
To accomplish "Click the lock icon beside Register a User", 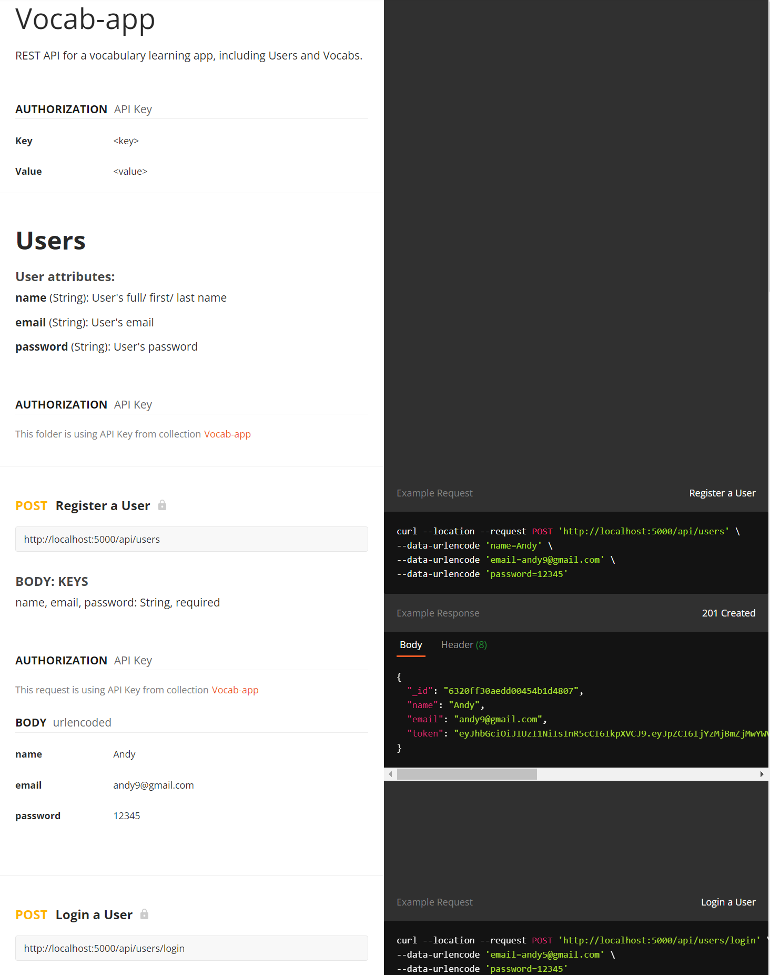I will coord(162,505).
